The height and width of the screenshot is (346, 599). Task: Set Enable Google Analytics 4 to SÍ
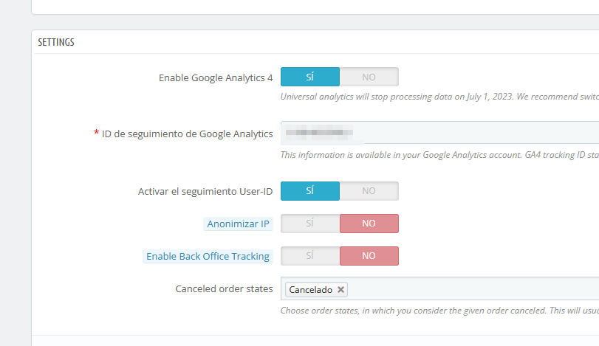(310, 77)
